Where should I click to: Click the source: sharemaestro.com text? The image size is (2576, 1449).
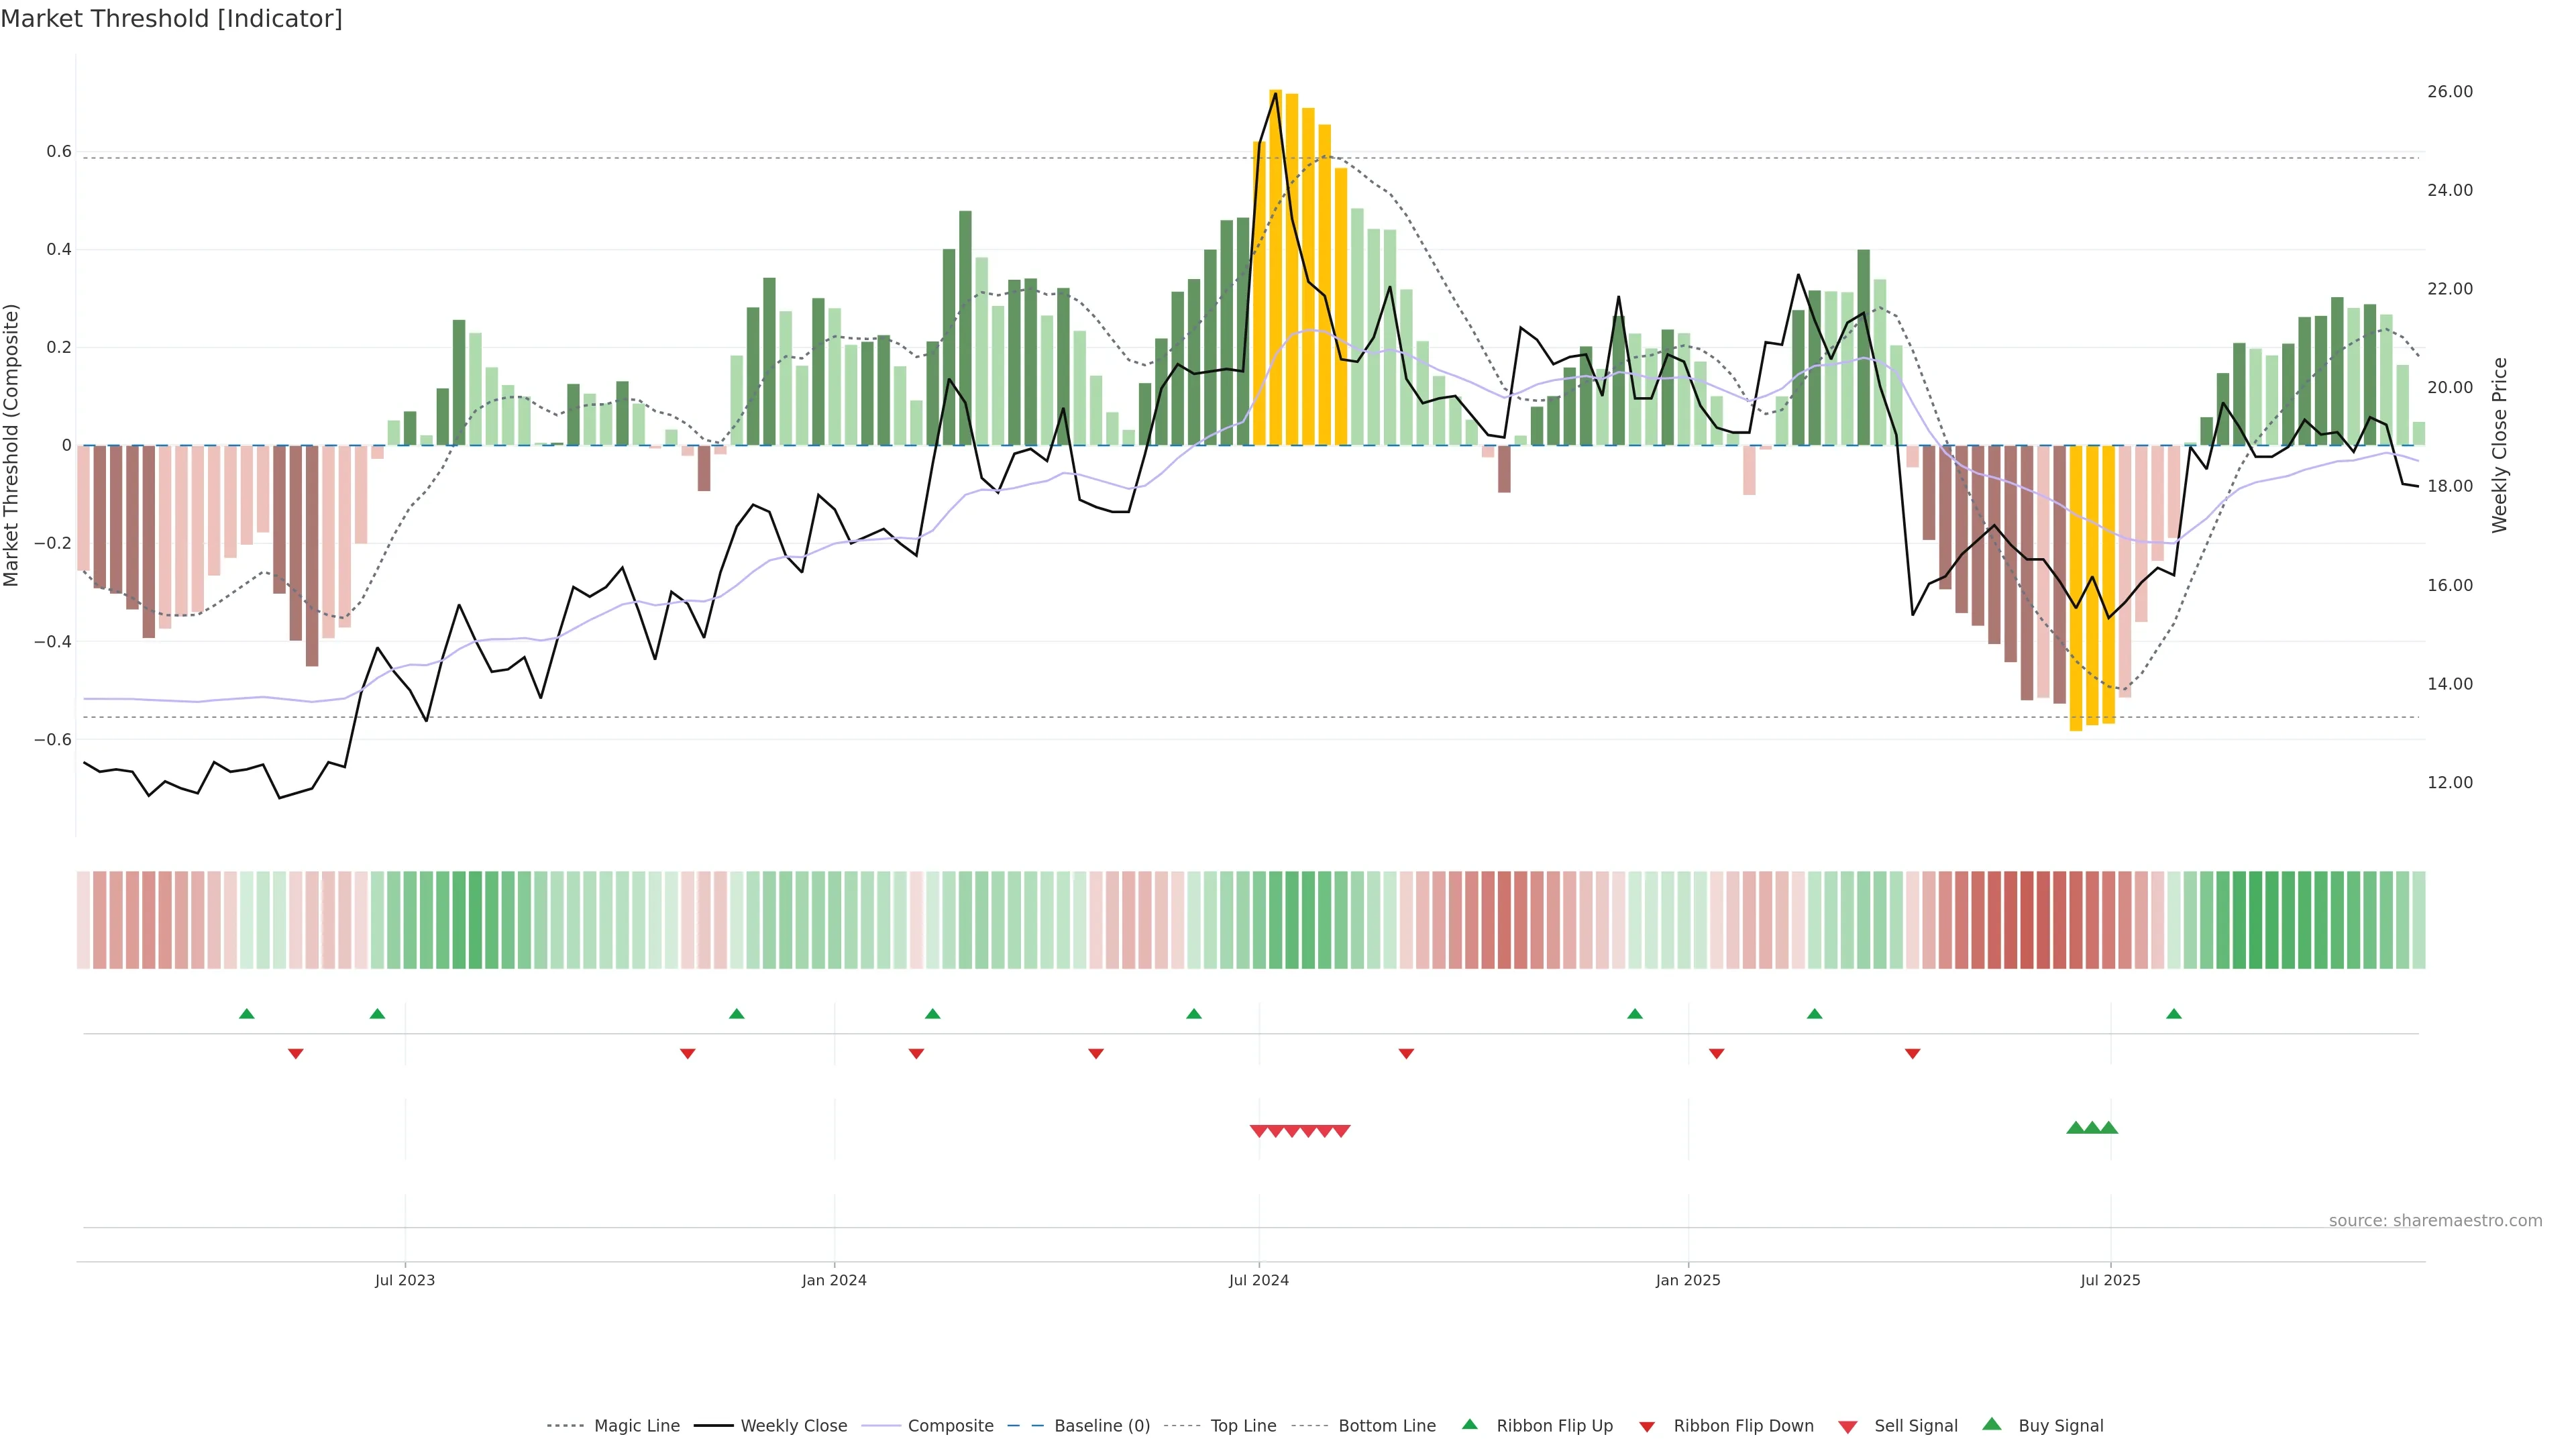(2435, 1220)
